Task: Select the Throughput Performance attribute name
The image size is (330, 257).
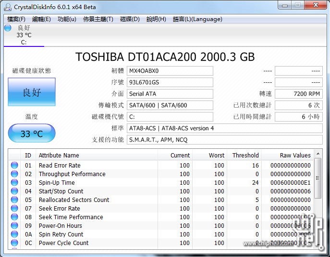Action: (x=72, y=174)
